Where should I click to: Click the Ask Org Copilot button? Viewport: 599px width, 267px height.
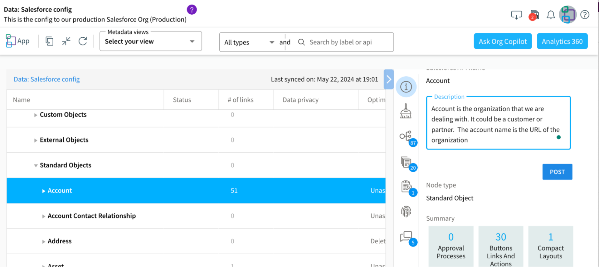(x=502, y=41)
